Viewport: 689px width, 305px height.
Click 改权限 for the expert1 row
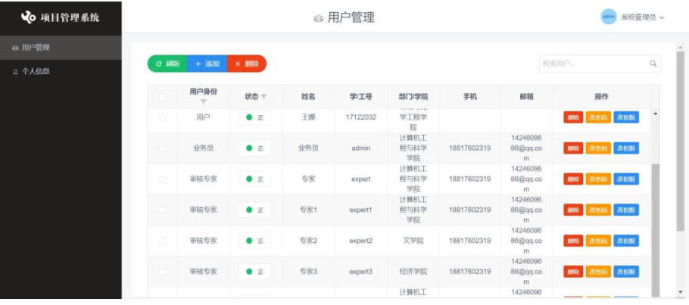point(626,210)
